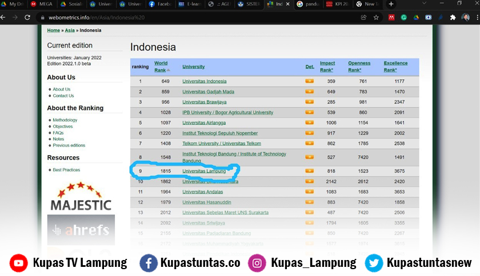Go back with the browser back arrow
480x276 pixels.
[x=3, y=18]
